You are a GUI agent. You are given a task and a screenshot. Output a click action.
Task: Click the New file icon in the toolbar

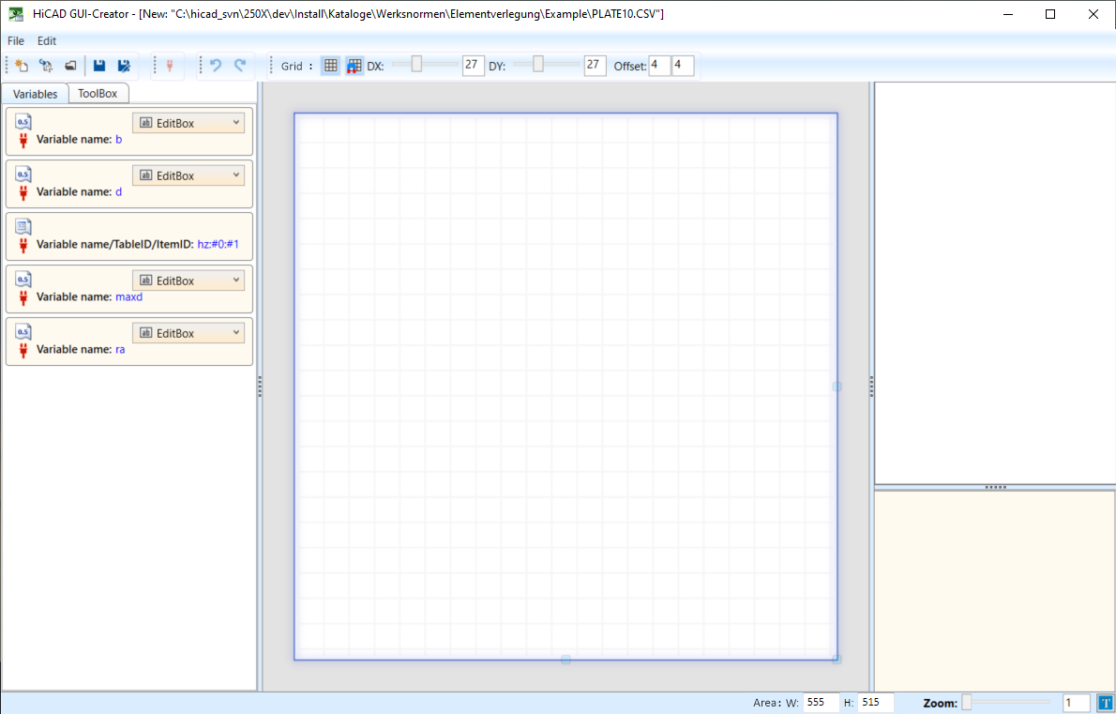click(22, 66)
